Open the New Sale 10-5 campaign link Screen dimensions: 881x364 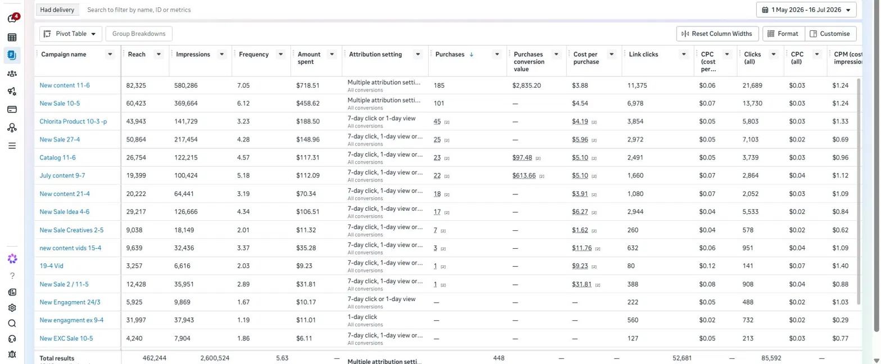pyautogui.click(x=60, y=103)
